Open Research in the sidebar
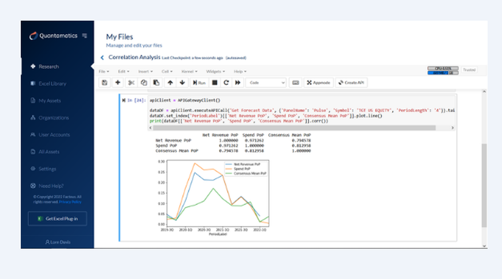502x279 pixels. (x=49, y=67)
